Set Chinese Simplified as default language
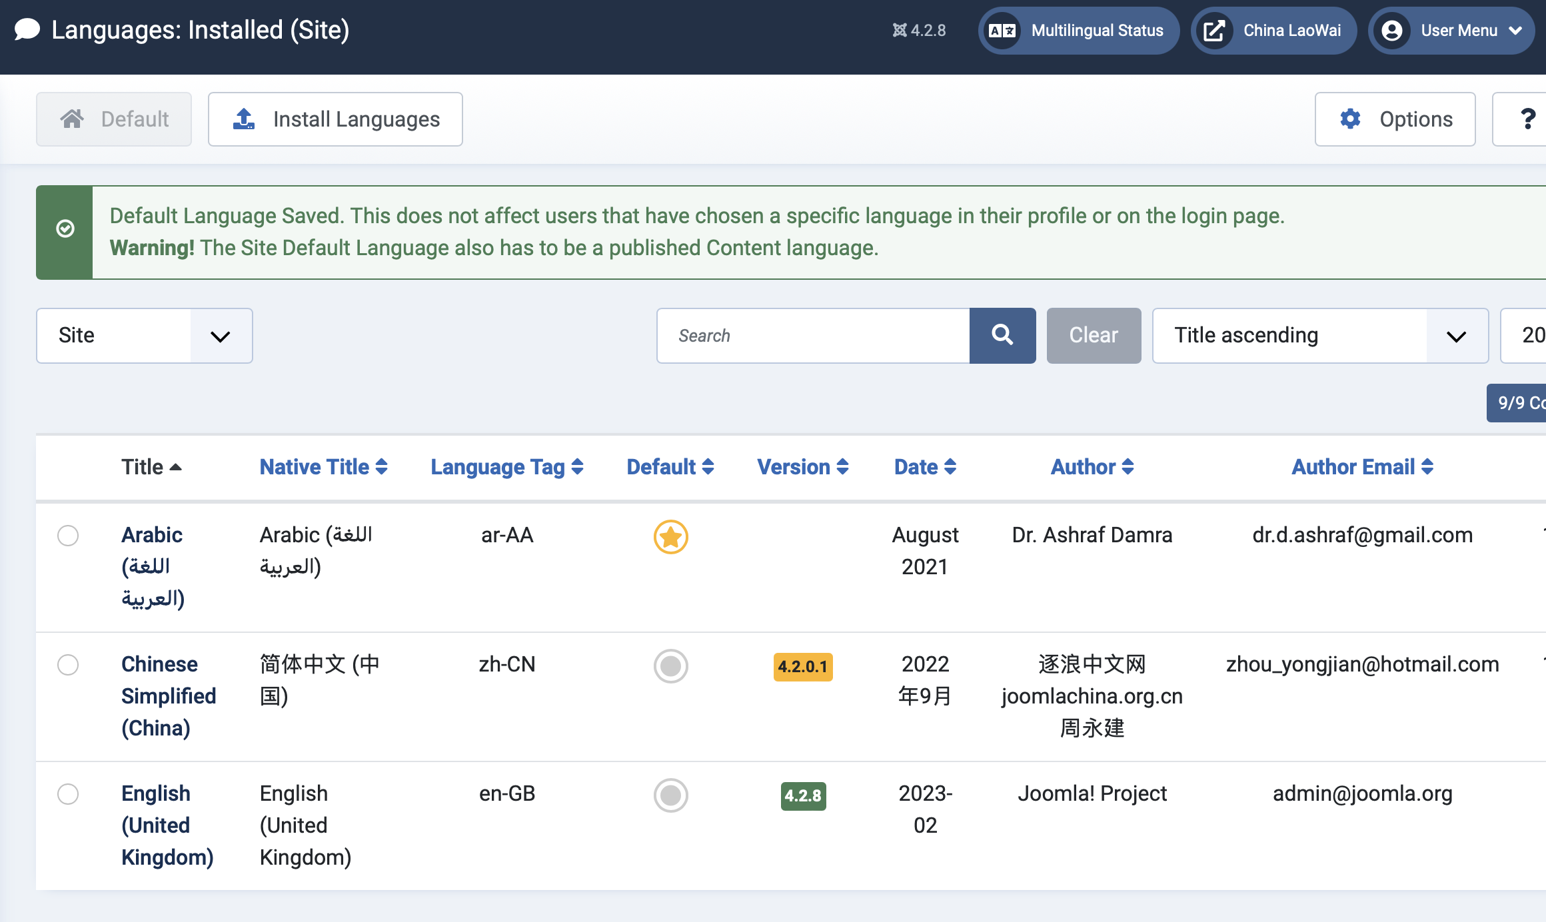 (670, 666)
